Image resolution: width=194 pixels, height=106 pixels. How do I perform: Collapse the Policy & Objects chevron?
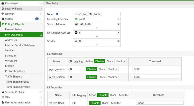(x=41, y=24)
